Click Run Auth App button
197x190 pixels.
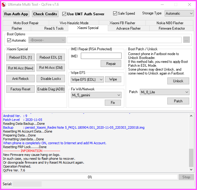[16, 14]
